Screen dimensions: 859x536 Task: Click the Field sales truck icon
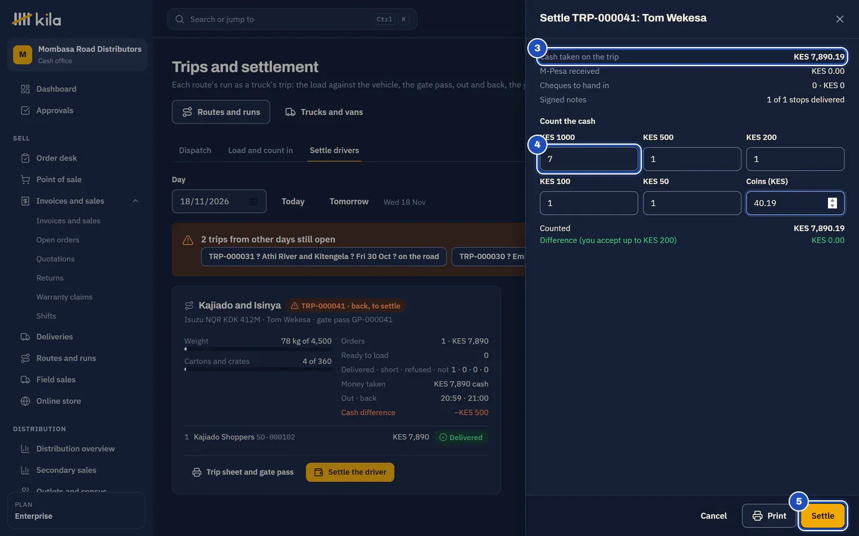point(25,379)
